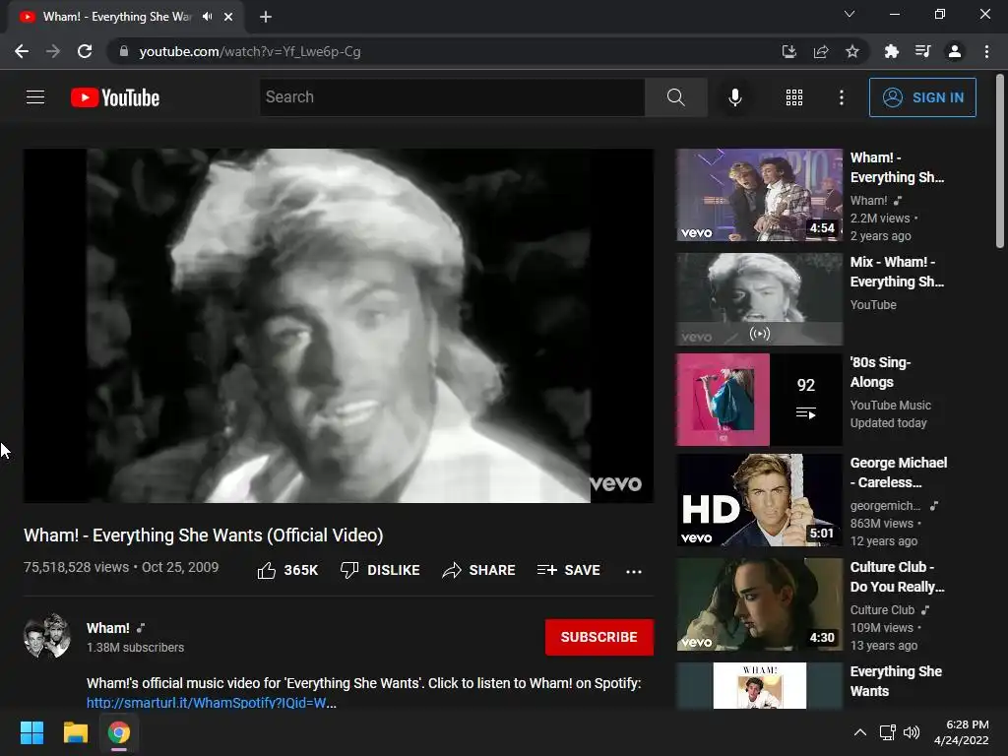Reload the YouTube page
The image size is (1008, 756).
click(85, 51)
